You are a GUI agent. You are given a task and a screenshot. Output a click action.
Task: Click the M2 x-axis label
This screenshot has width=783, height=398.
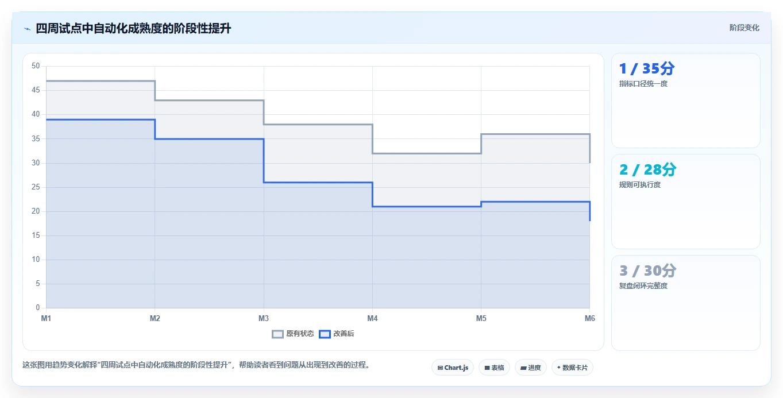[155, 318]
